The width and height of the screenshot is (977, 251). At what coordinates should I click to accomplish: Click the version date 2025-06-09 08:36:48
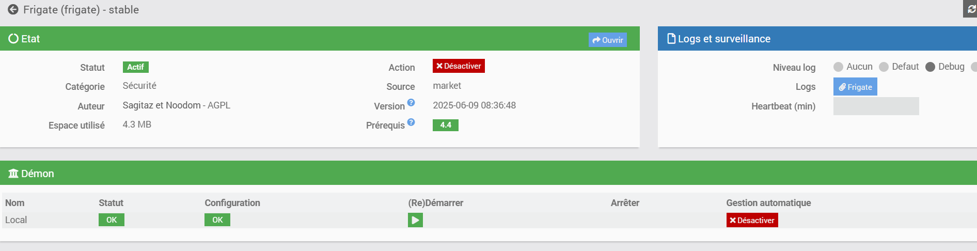[x=474, y=105]
